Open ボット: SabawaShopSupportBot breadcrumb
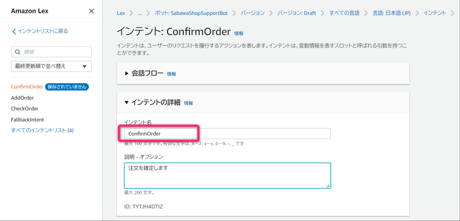This screenshot has height=221, width=460. (x=191, y=13)
